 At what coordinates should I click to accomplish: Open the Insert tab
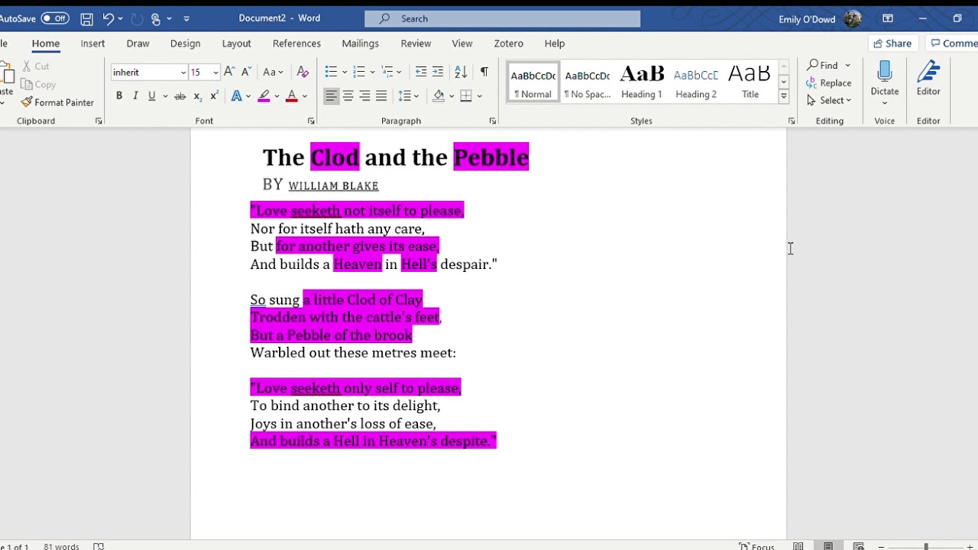[x=92, y=44]
